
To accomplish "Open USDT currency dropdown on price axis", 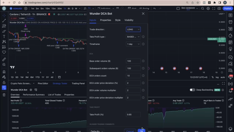I will (x=222, y=14).
